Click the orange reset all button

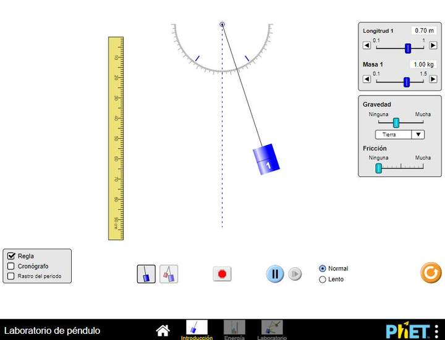(431, 272)
